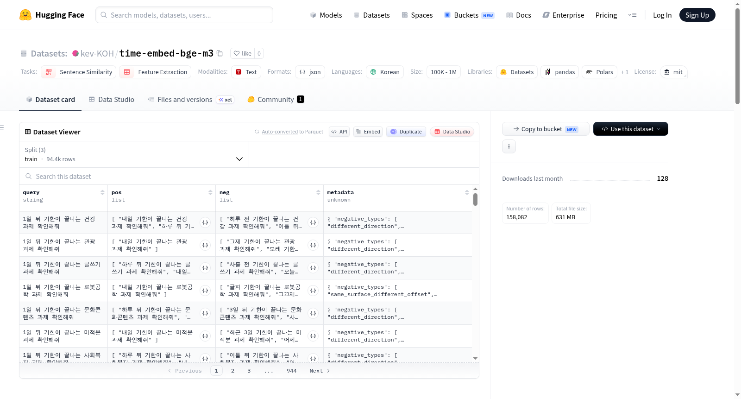This screenshot has height=399, width=741.
Task: Sort by the neg column arrows
Action: (318, 192)
